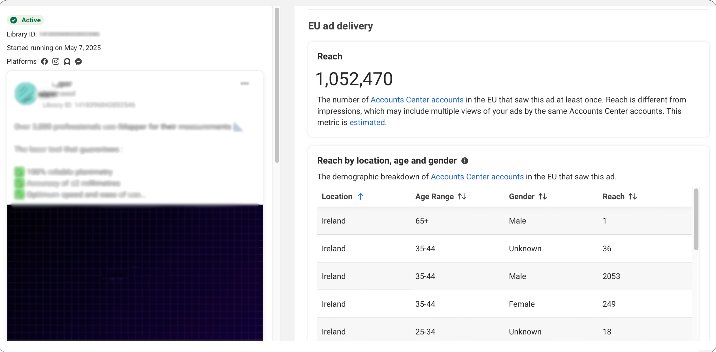The height and width of the screenshot is (352, 716).
Task: Select the Facebook platform icon
Action: pos(44,61)
